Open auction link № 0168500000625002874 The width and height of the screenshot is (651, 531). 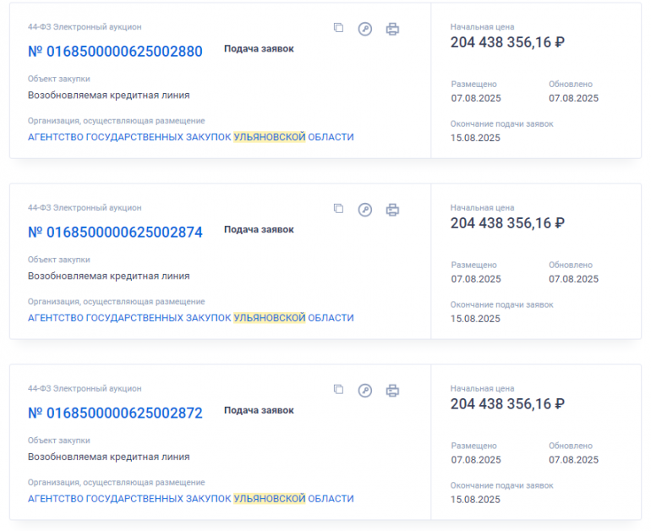click(115, 233)
